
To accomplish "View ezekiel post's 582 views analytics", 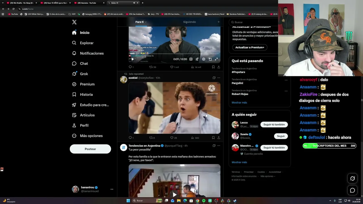I will coord(195,138).
